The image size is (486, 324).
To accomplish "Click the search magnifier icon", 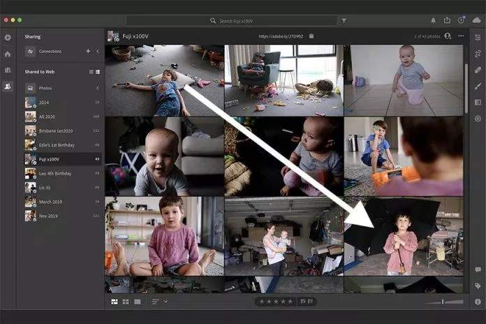I will tap(213, 21).
